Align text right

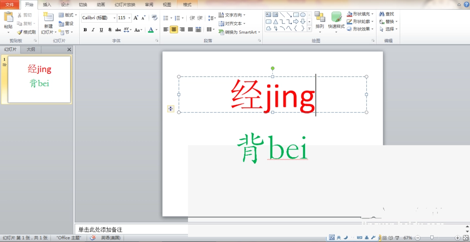pyautogui.click(x=182, y=29)
